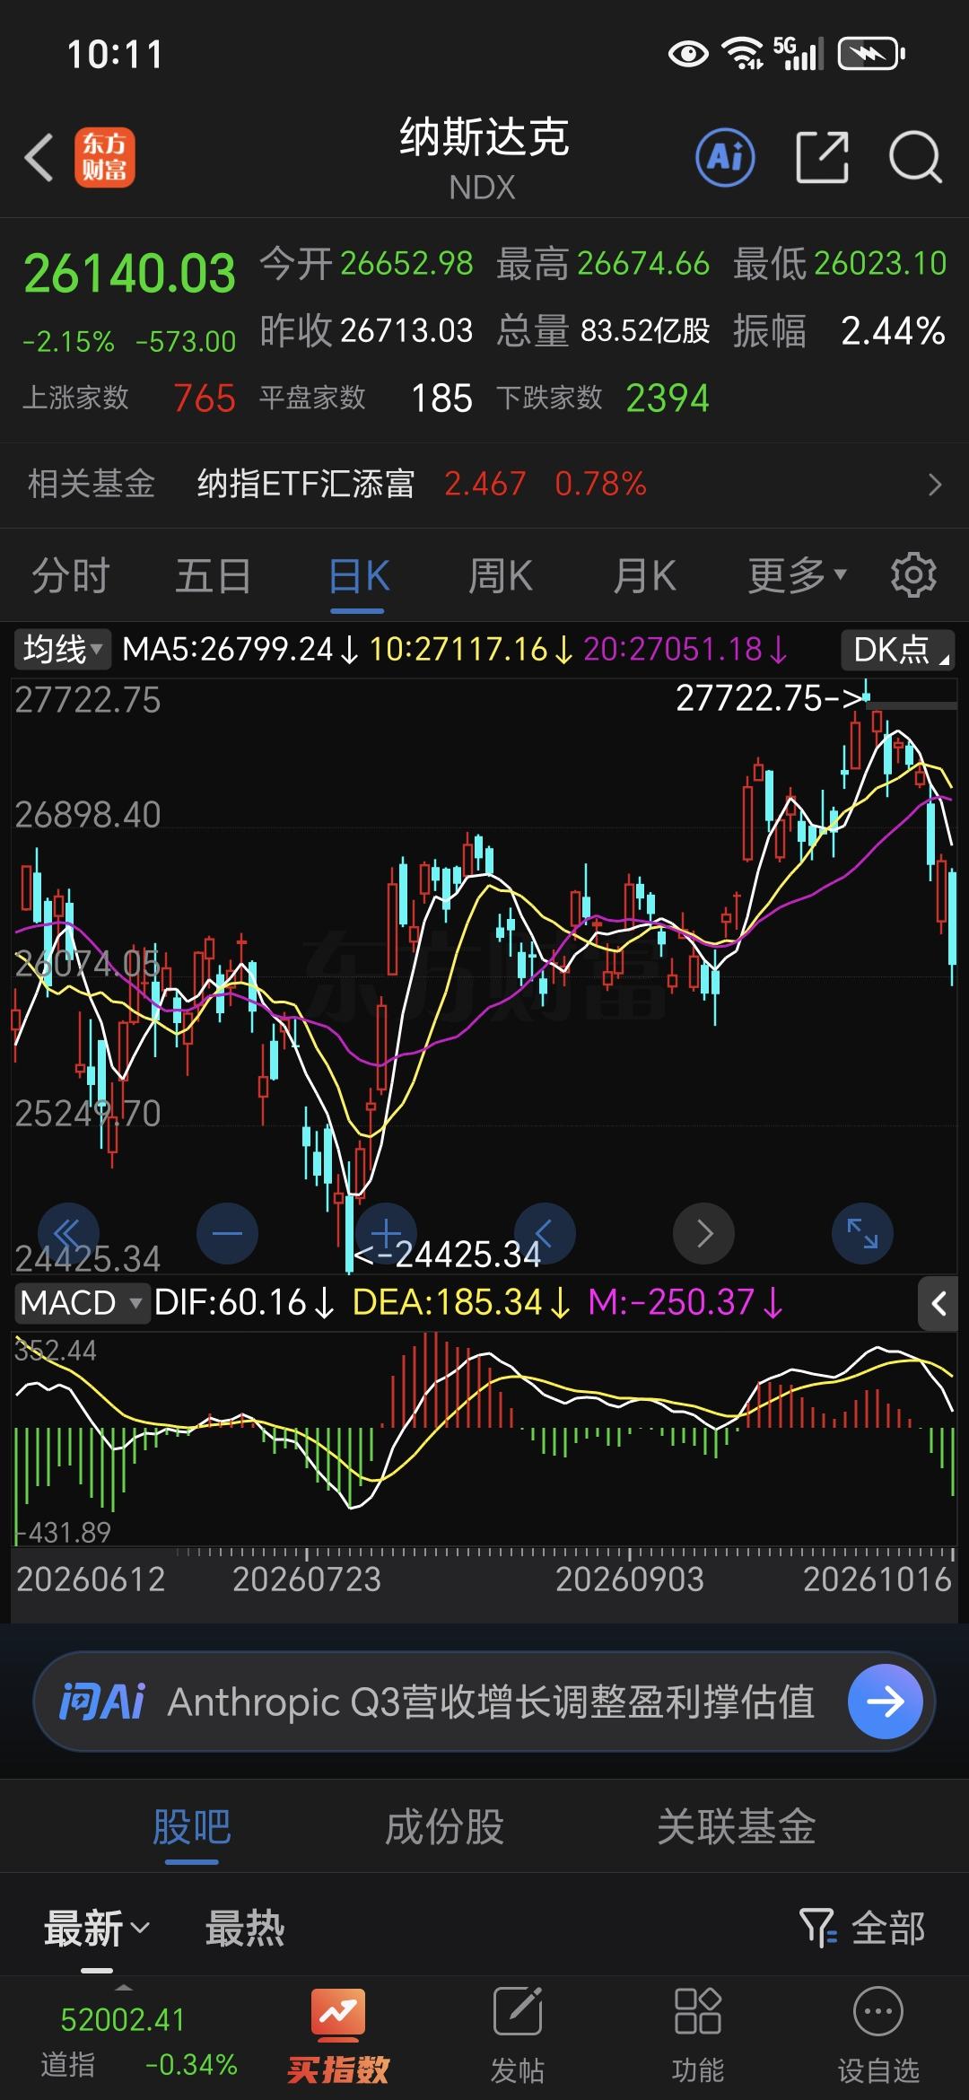Tap the 问Ai logo
969x2100 pixels.
[x=101, y=1702]
